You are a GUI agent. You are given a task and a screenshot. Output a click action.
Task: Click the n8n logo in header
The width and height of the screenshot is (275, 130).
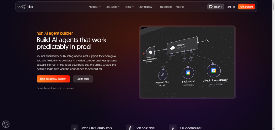click(25, 7)
